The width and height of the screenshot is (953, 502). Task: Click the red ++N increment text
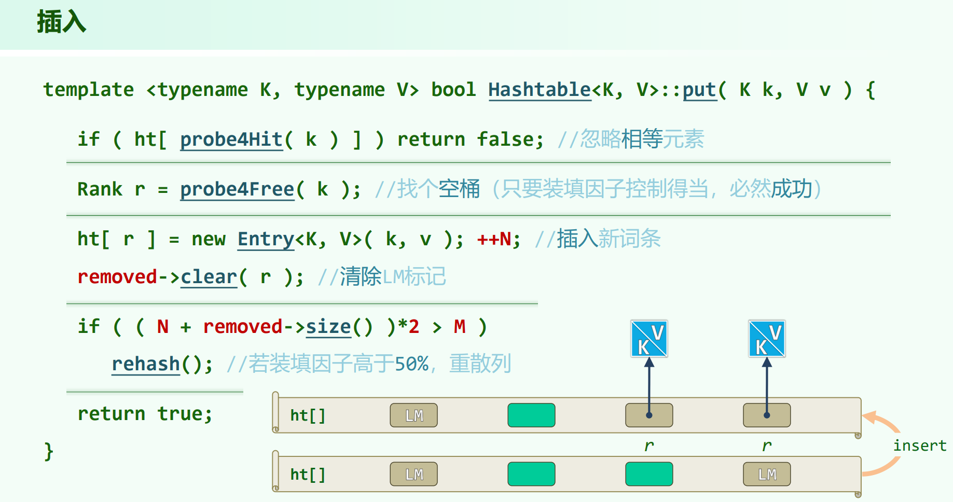click(x=494, y=239)
